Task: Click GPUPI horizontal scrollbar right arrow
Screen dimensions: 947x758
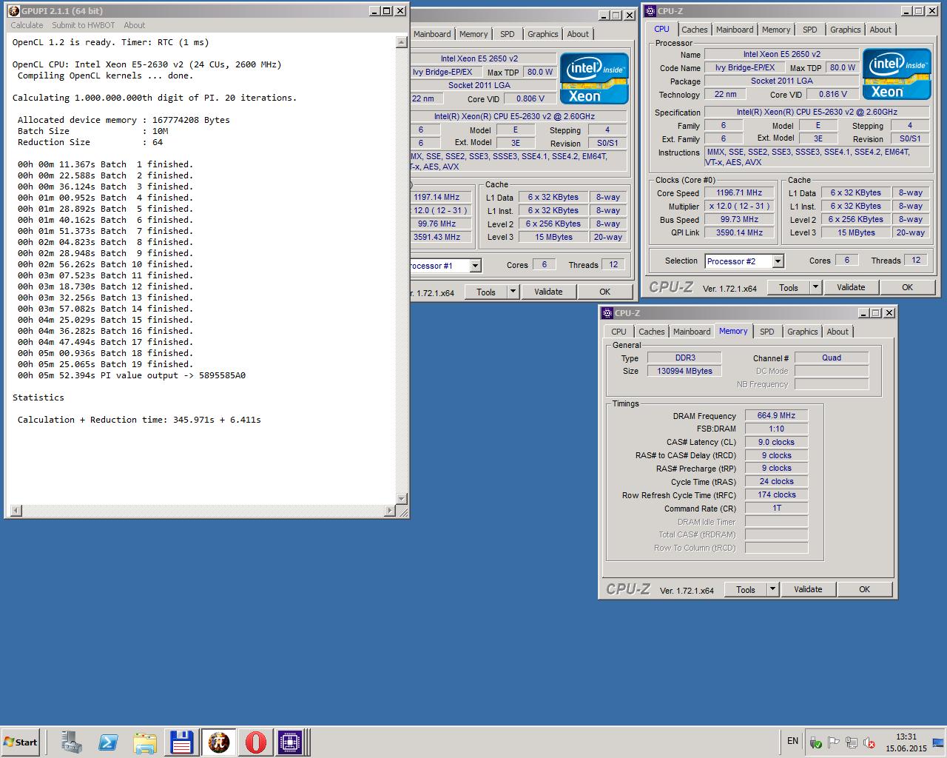Action: pyautogui.click(x=390, y=510)
